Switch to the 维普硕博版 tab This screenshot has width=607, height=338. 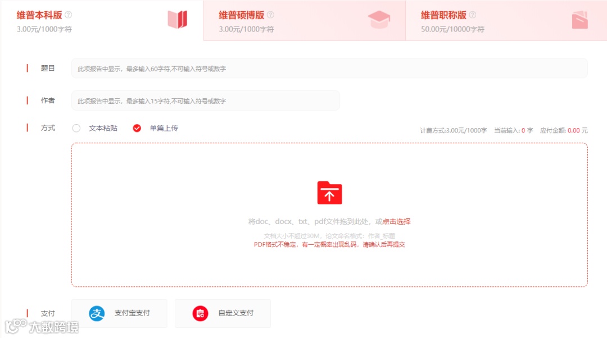304,21
